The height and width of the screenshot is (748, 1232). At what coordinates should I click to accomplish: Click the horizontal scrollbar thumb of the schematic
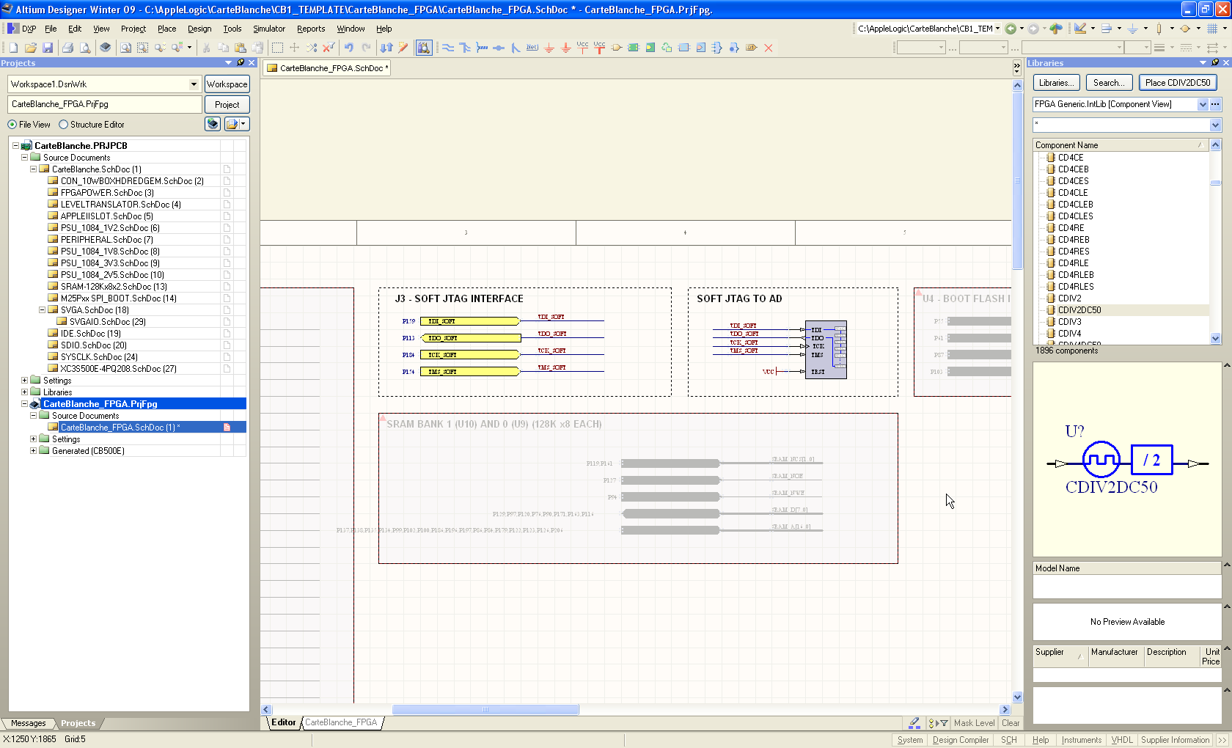(485, 709)
